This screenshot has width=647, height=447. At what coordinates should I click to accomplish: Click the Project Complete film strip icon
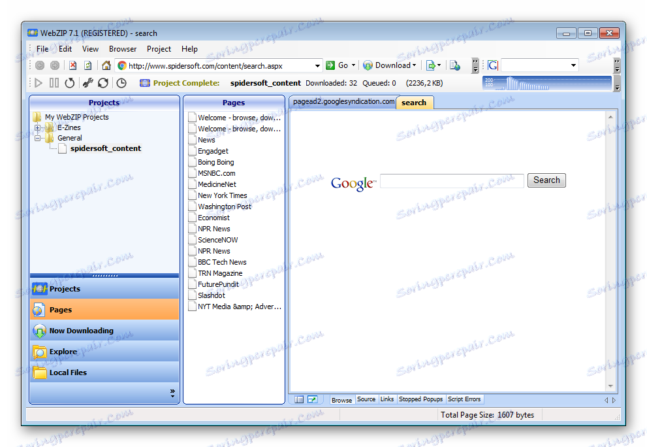145,83
